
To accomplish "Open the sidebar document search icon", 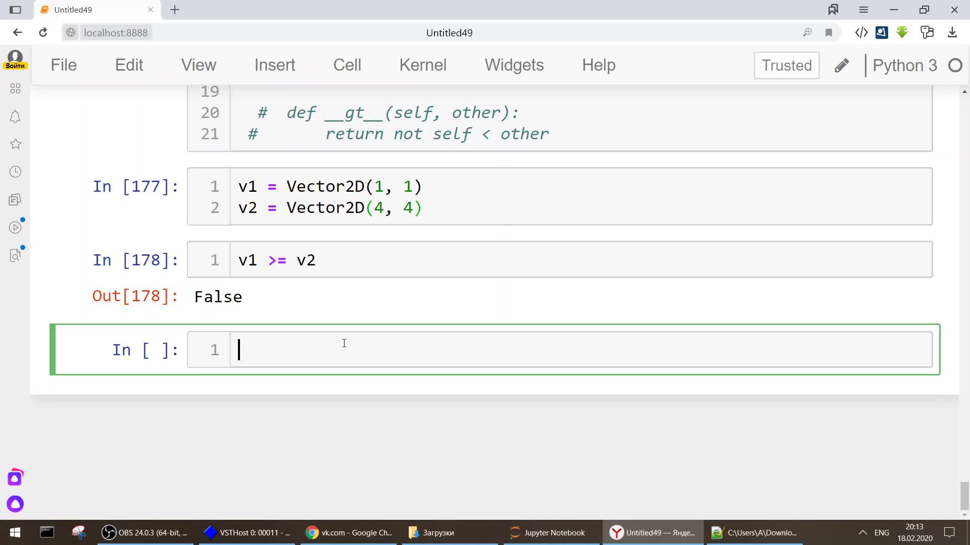I will (x=15, y=255).
